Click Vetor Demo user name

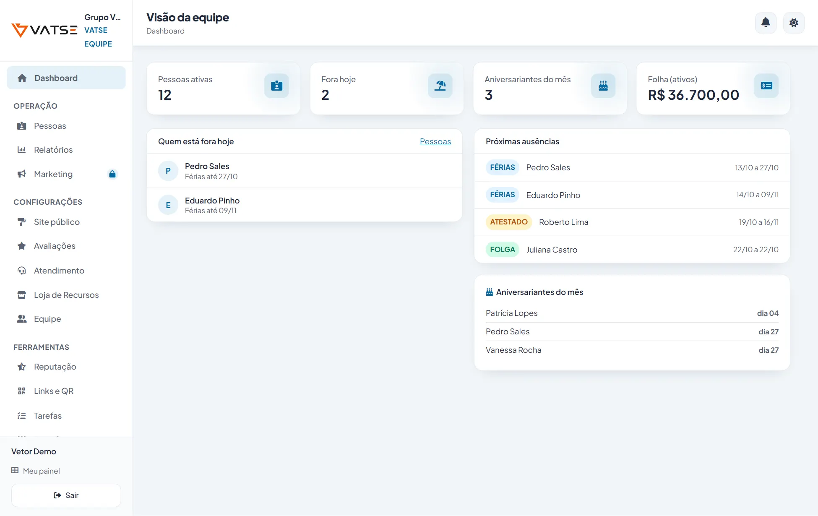pos(34,452)
